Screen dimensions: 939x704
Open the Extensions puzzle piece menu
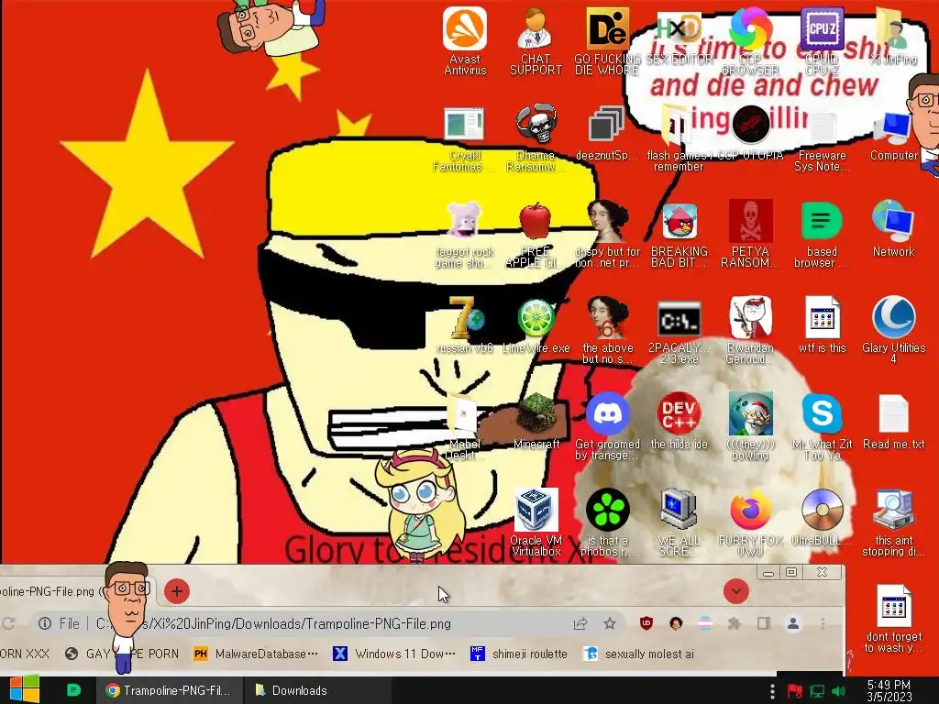tap(735, 623)
